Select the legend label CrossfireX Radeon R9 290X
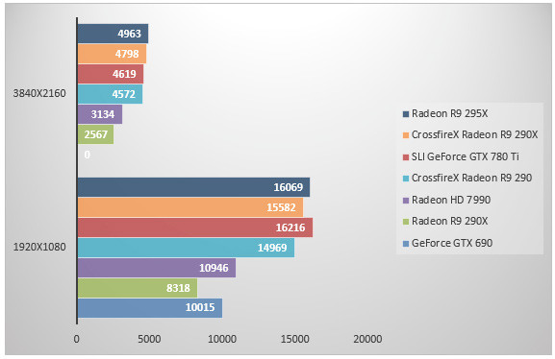The width and height of the screenshot is (555, 359). point(474,134)
